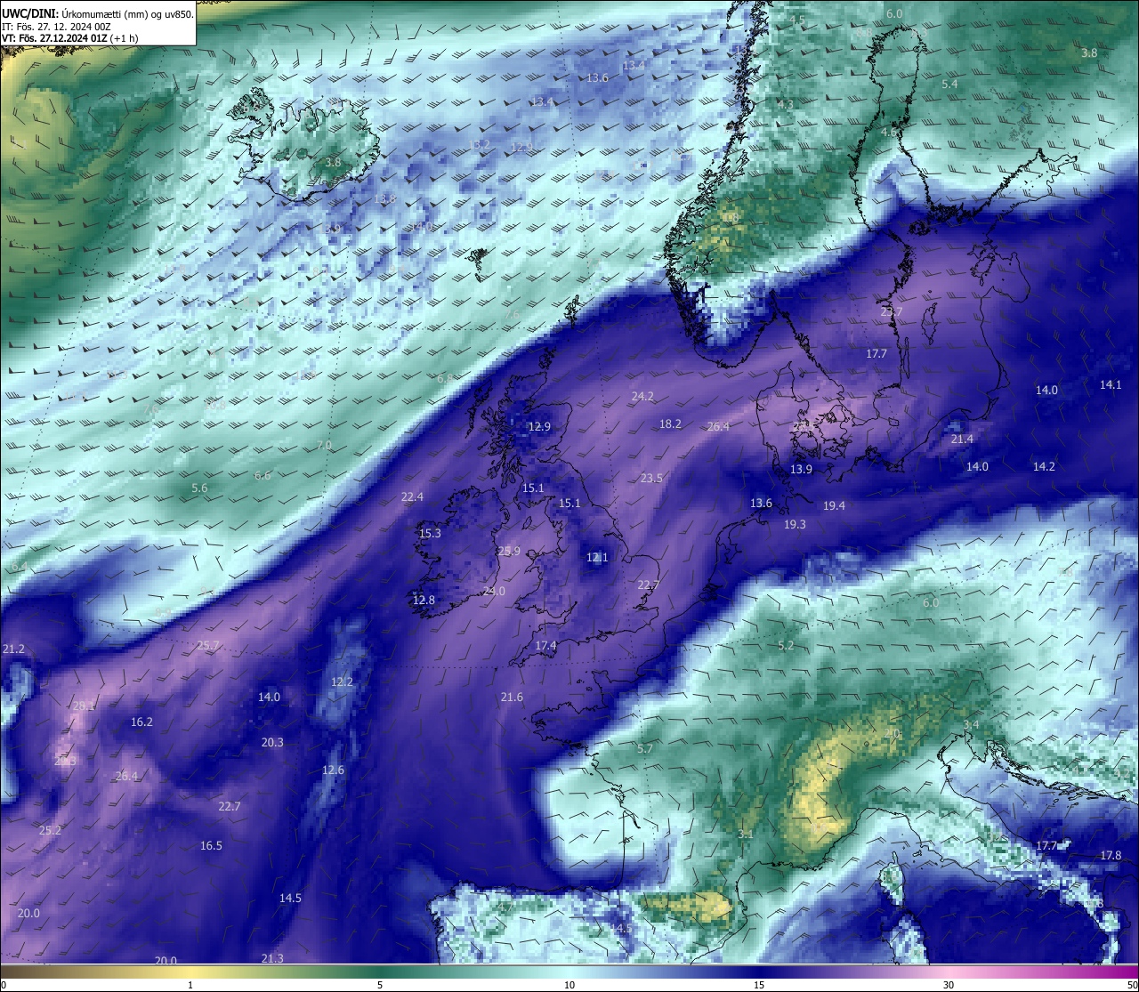This screenshot has height=992, width=1139.
Task: Click the 'UWC/DINI: Úrkomumætti (mm) og uv850.' title
Action: coord(97,13)
